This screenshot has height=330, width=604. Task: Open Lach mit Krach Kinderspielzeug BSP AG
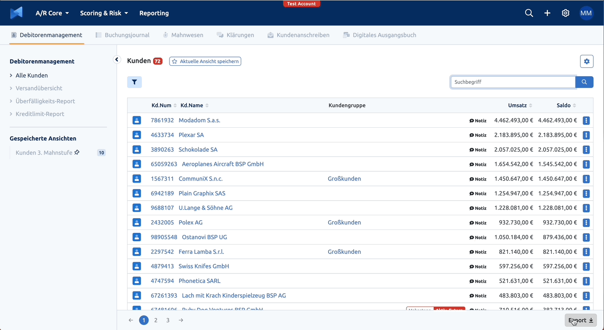click(234, 296)
